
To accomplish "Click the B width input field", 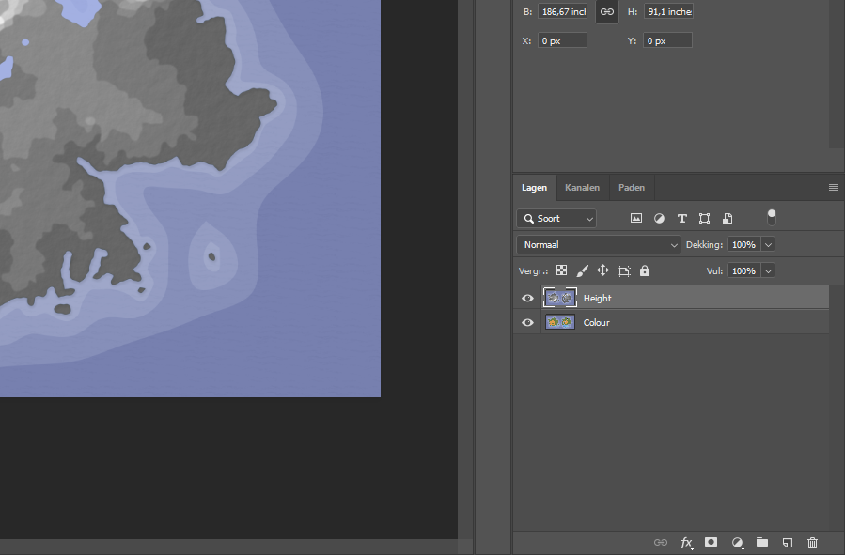I will [563, 11].
